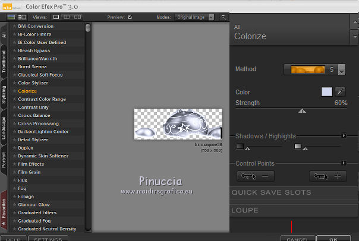The width and height of the screenshot is (359, 241).
Task: Click the add control point button
Action: click(328, 176)
